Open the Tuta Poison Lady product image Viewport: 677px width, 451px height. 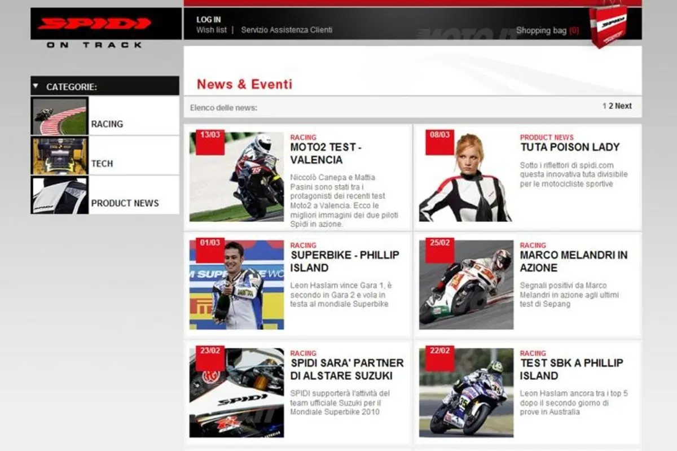(x=466, y=177)
